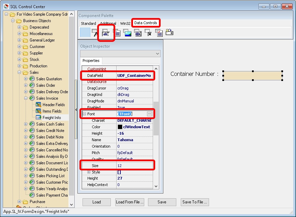The image size is (296, 217).
Task: Open the Object Inspector component dropdown
Action: point(157,53)
